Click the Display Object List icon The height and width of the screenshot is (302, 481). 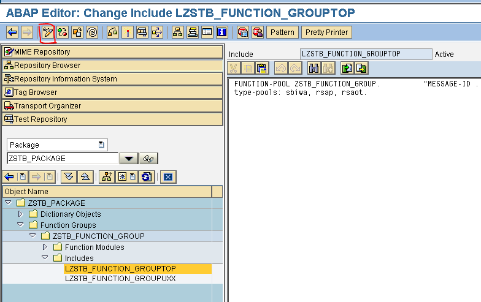(178, 32)
